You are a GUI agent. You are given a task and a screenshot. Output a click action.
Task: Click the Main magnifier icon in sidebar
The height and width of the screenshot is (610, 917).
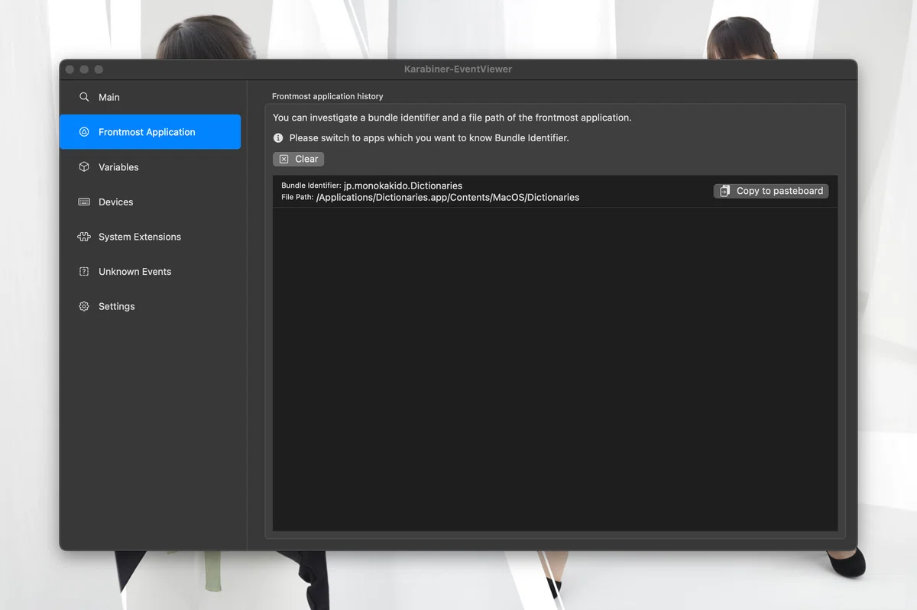[84, 97]
